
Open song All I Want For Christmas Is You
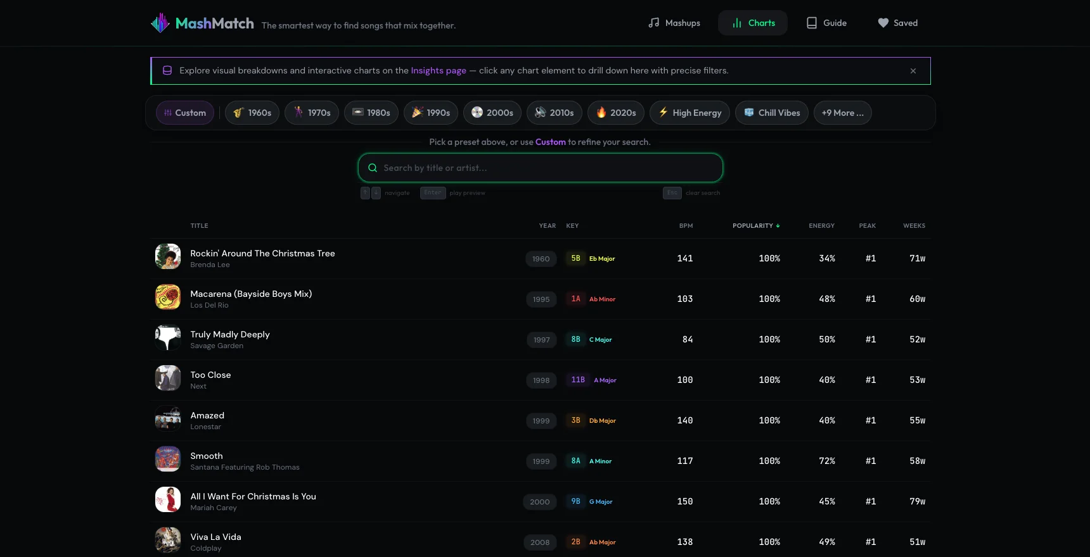253,496
